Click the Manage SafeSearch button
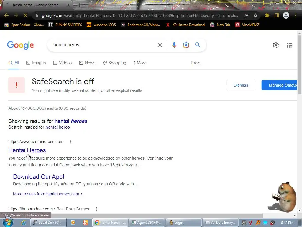This screenshot has height=227, width=302. point(279,85)
